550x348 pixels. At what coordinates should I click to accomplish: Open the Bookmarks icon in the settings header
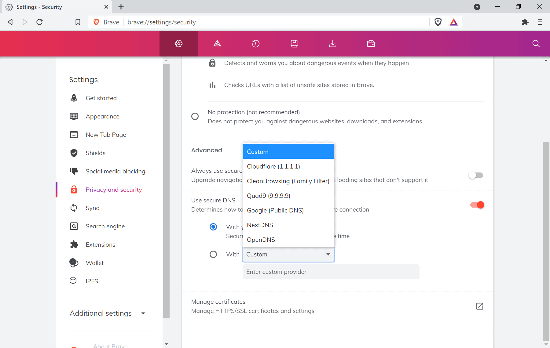pyautogui.click(x=294, y=43)
